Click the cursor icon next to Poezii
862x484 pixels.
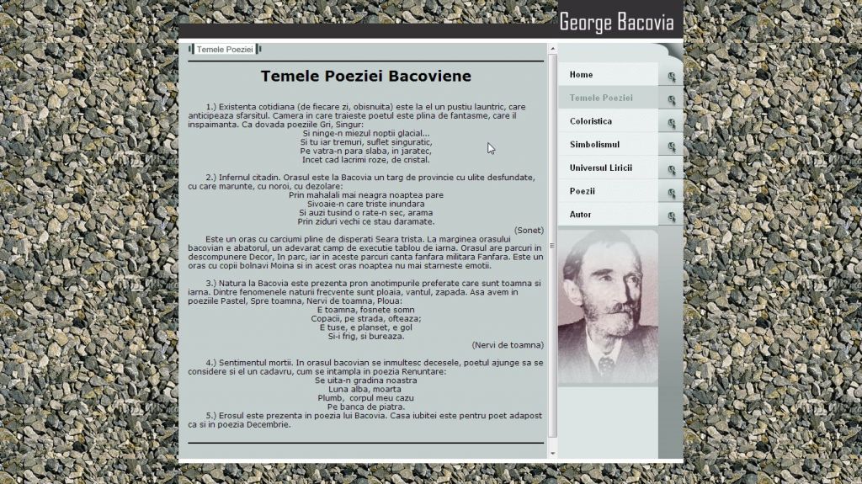point(672,194)
